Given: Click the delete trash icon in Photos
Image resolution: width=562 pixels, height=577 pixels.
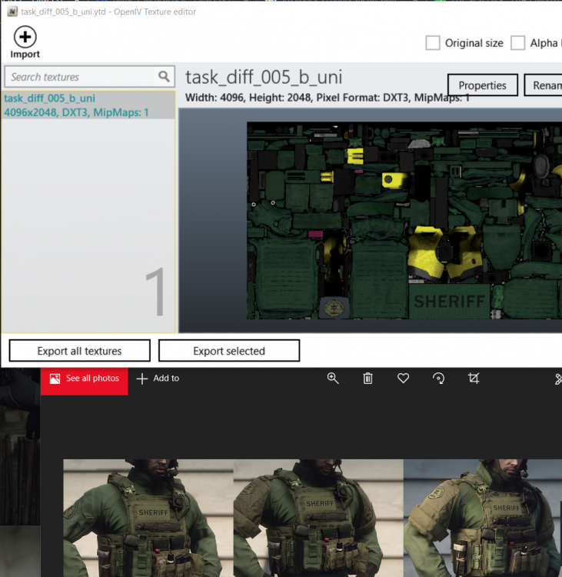Looking at the screenshot, I should [x=367, y=379].
